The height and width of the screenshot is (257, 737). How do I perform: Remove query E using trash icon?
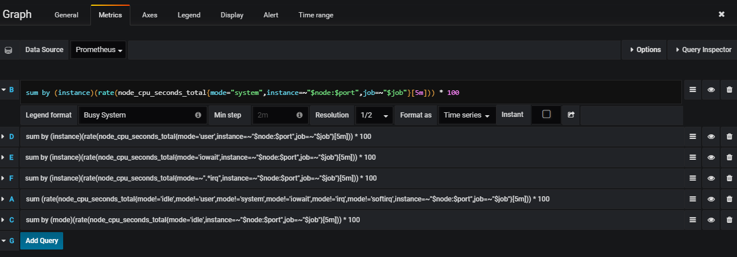[x=729, y=157]
